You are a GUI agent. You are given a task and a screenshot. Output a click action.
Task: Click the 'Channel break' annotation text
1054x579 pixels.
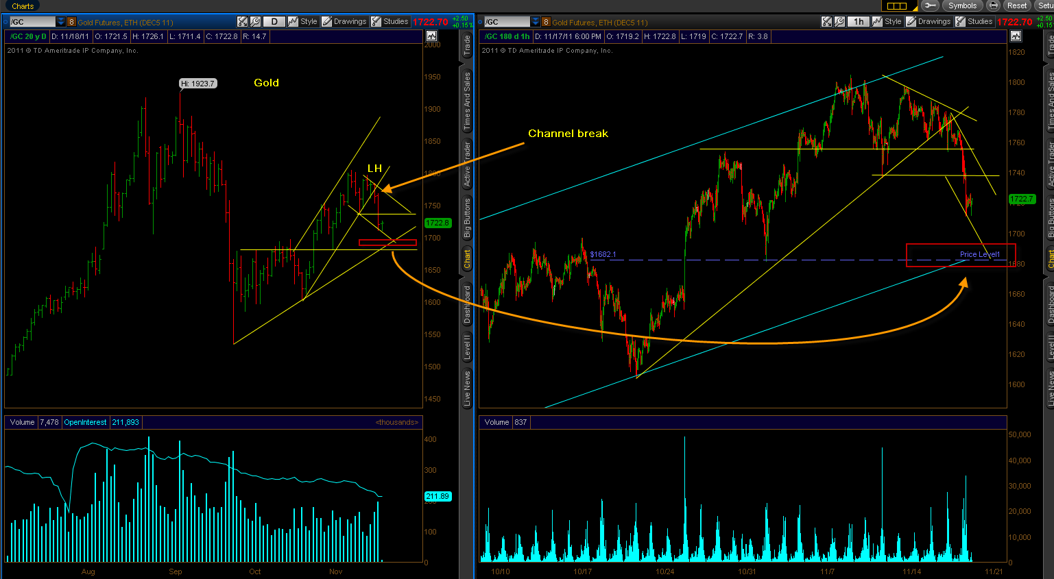coord(568,134)
